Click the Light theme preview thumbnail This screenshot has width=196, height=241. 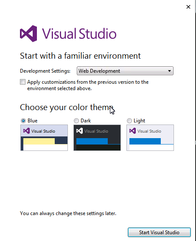(x=150, y=138)
